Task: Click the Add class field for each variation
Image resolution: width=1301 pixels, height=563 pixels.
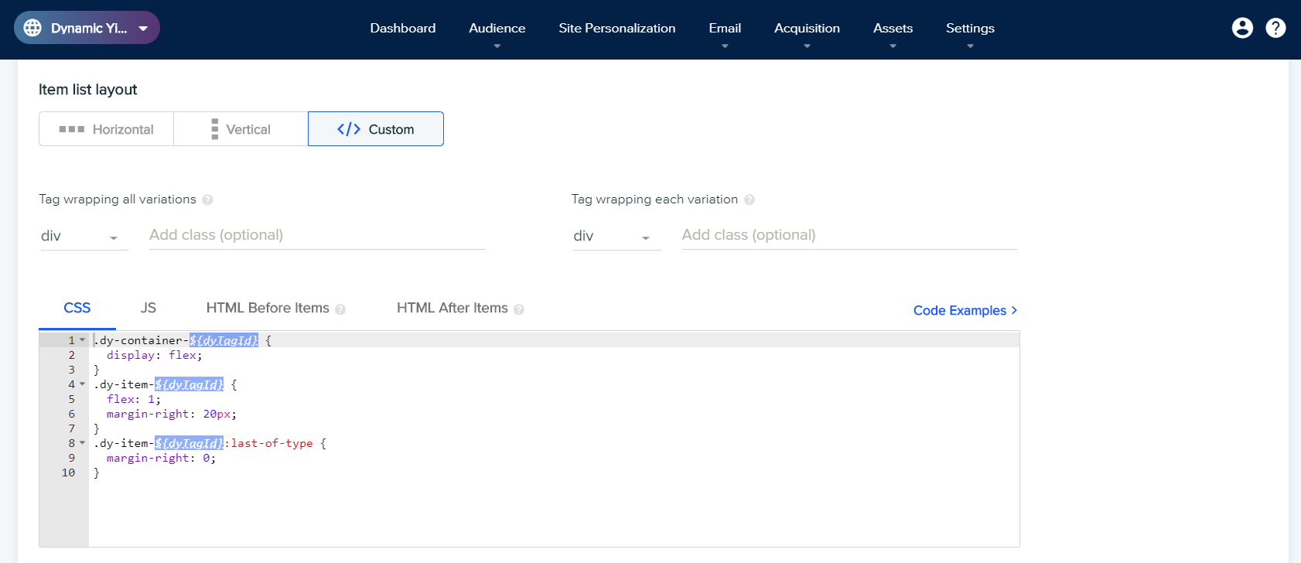Action: point(849,235)
